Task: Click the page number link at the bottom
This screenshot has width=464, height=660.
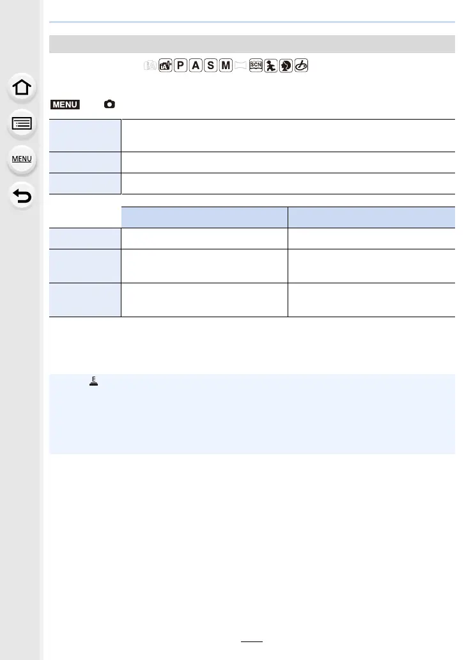Action: click(x=252, y=638)
